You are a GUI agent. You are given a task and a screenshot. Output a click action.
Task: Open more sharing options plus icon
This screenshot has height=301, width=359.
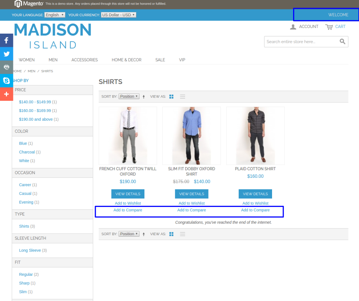click(6, 94)
